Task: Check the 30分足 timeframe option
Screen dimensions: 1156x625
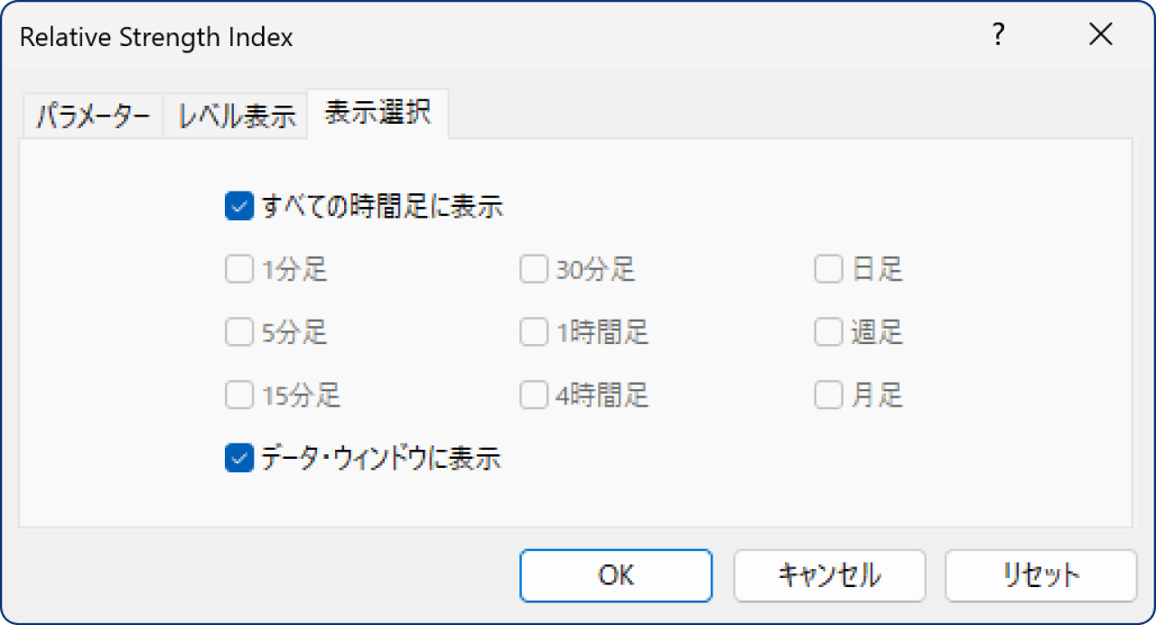Action: [533, 268]
